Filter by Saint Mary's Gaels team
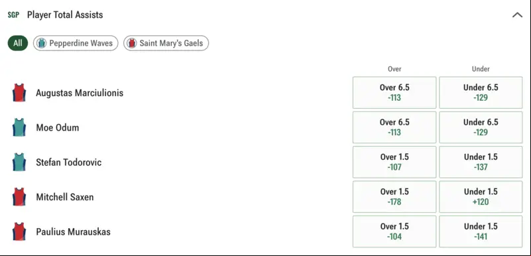The height and width of the screenshot is (256, 531). click(166, 43)
